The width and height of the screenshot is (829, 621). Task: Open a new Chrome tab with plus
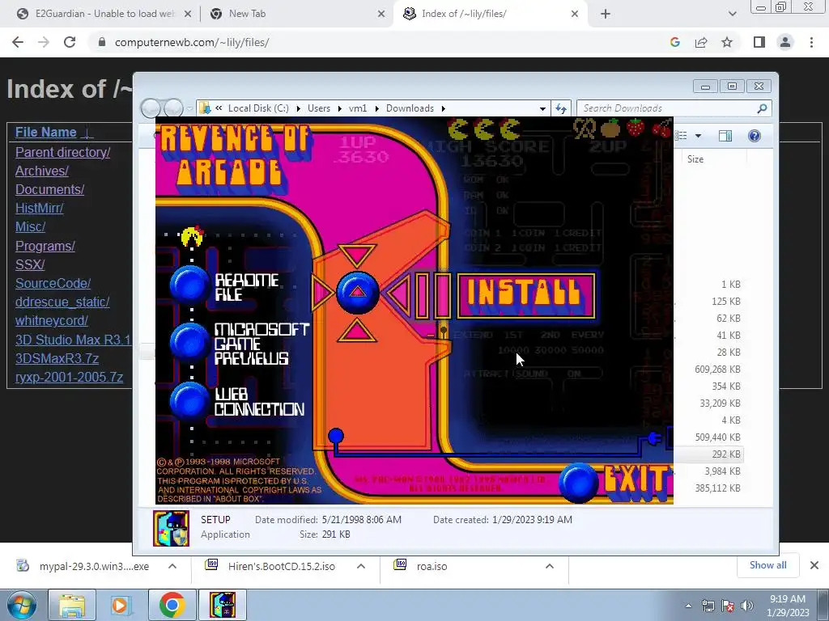pyautogui.click(x=606, y=14)
